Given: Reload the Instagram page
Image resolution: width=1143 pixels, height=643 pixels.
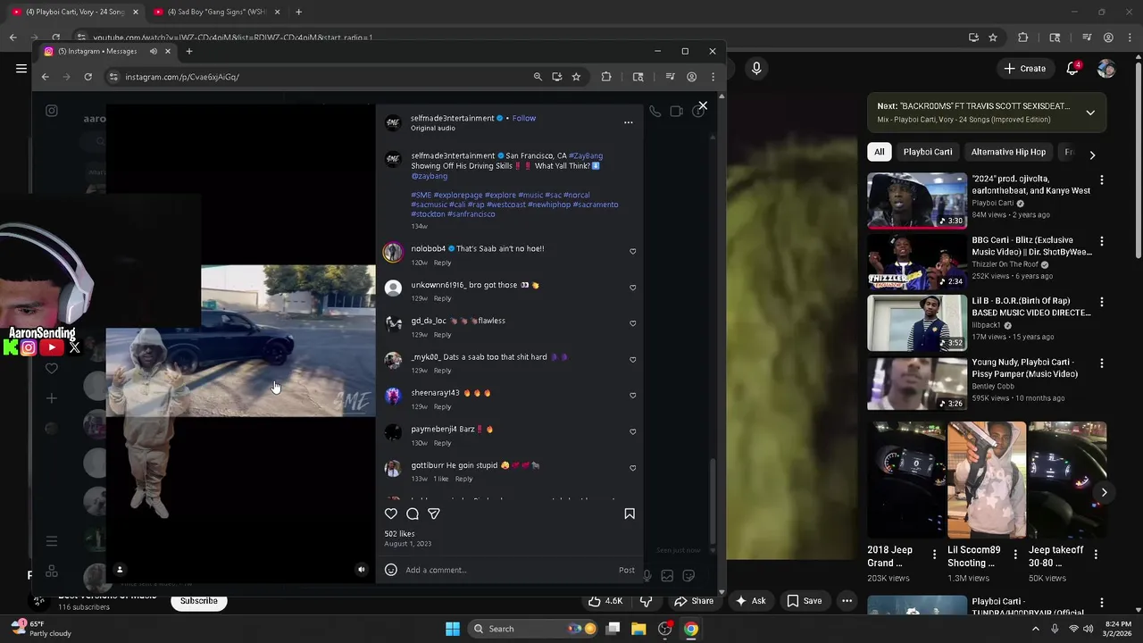Looking at the screenshot, I should 88,77.
